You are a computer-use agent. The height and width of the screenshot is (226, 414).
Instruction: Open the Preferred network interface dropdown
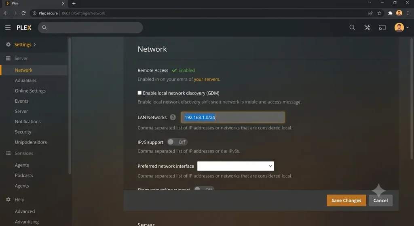(x=236, y=166)
